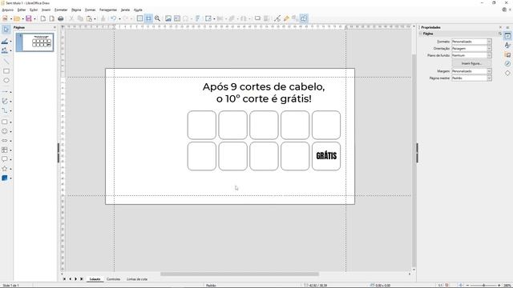Click the Insert Image icon

click(x=168, y=18)
